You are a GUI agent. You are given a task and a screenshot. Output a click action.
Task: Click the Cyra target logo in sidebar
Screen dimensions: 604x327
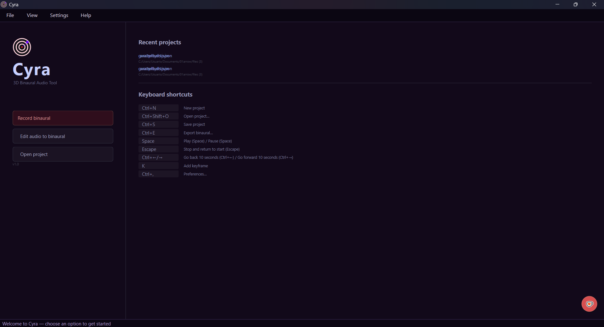[22, 47]
